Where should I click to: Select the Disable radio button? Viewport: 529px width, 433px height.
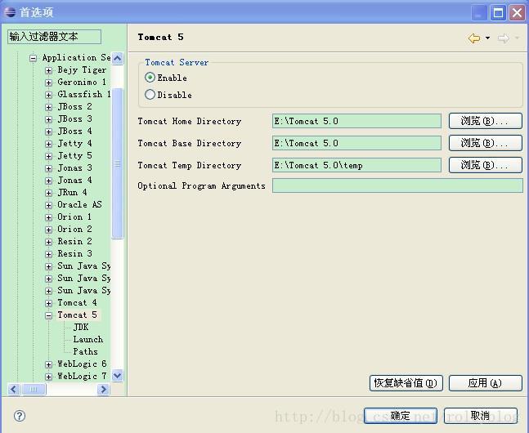(x=150, y=95)
